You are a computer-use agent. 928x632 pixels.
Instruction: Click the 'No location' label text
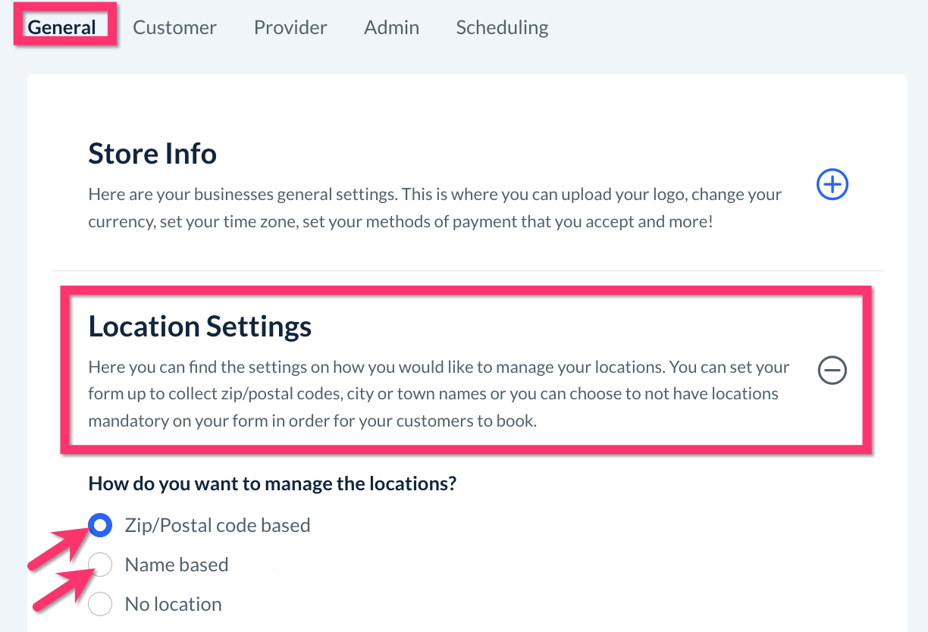(x=174, y=604)
